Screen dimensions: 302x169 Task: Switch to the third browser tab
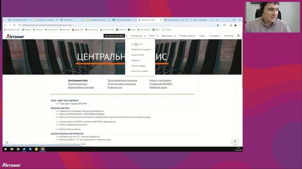point(72,20)
